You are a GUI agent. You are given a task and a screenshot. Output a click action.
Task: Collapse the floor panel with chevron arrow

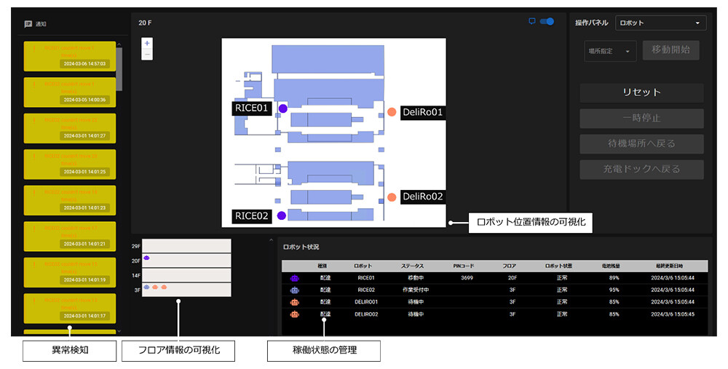(x=271, y=240)
